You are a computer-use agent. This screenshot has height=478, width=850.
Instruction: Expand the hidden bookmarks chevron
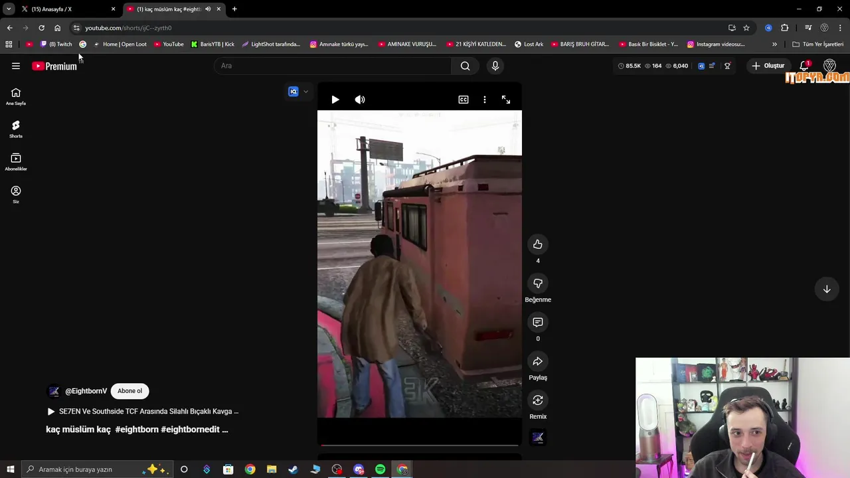[774, 44]
